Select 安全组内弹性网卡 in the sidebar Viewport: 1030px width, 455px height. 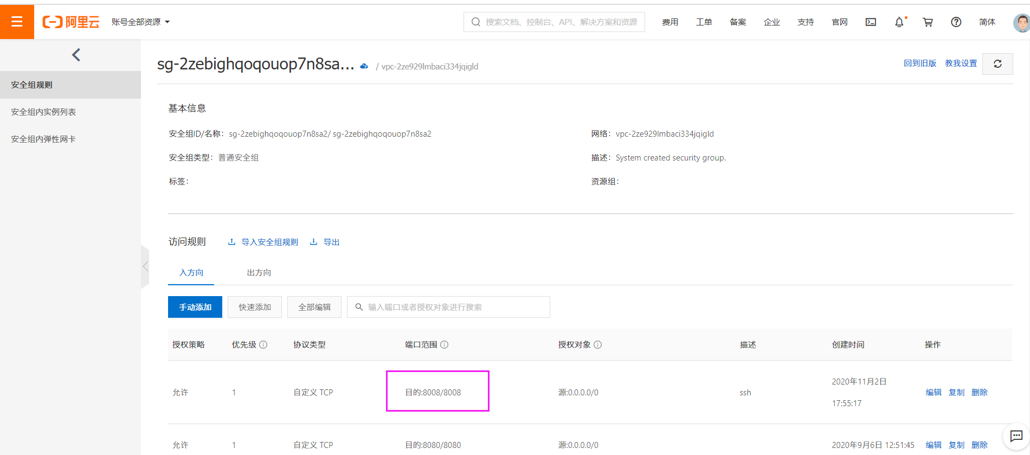click(70, 139)
